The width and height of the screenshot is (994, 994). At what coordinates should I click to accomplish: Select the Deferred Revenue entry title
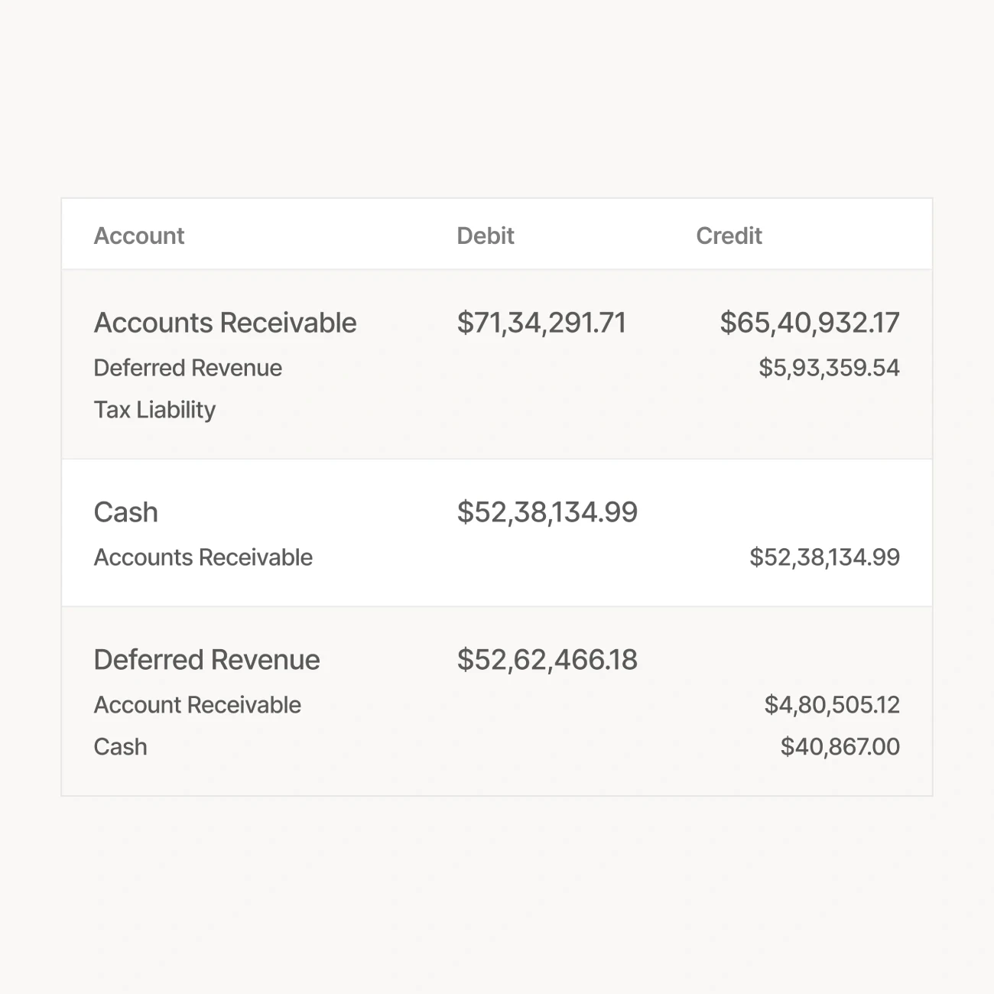[x=206, y=660]
